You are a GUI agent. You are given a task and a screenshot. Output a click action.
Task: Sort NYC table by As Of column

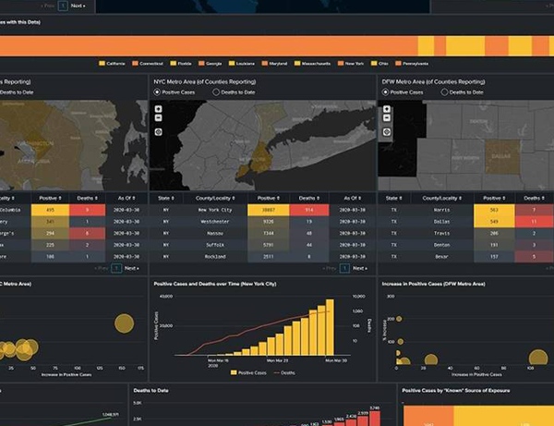(352, 198)
